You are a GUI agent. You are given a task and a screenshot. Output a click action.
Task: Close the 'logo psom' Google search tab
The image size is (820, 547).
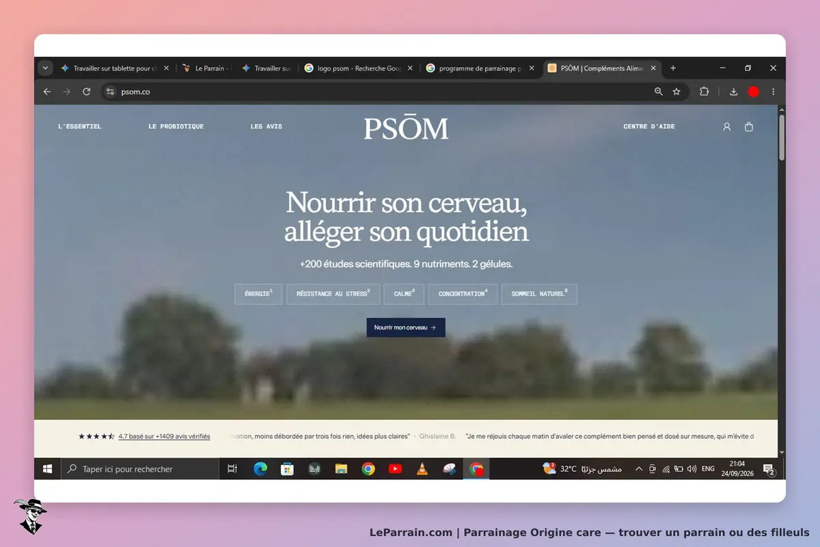click(x=410, y=68)
